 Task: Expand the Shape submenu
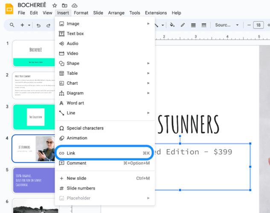tap(105, 63)
